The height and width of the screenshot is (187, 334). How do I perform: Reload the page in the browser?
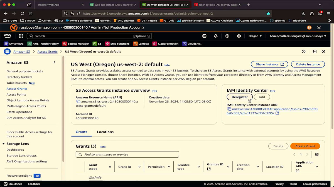tap(22, 13)
